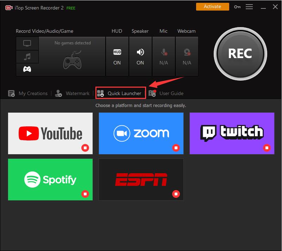Click the red record badge on YouTube
Image resolution: width=282 pixels, height=251 pixels.
pyautogui.click(x=85, y=148)
